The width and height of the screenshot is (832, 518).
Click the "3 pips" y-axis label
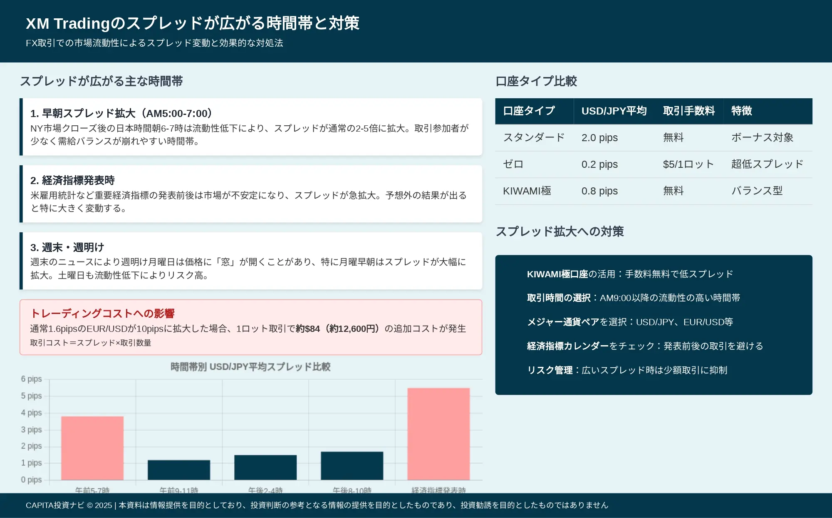coord(32,430)
